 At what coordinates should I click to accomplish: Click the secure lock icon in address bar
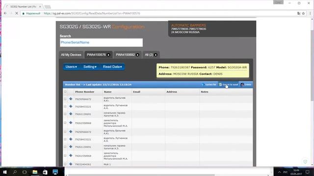point(24,13)
